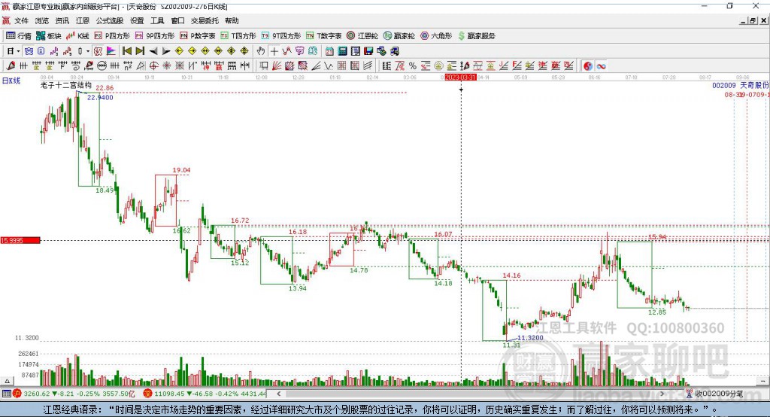
Task: Toggle the crosshair cursor tool
Action: [x=274, y=51]
